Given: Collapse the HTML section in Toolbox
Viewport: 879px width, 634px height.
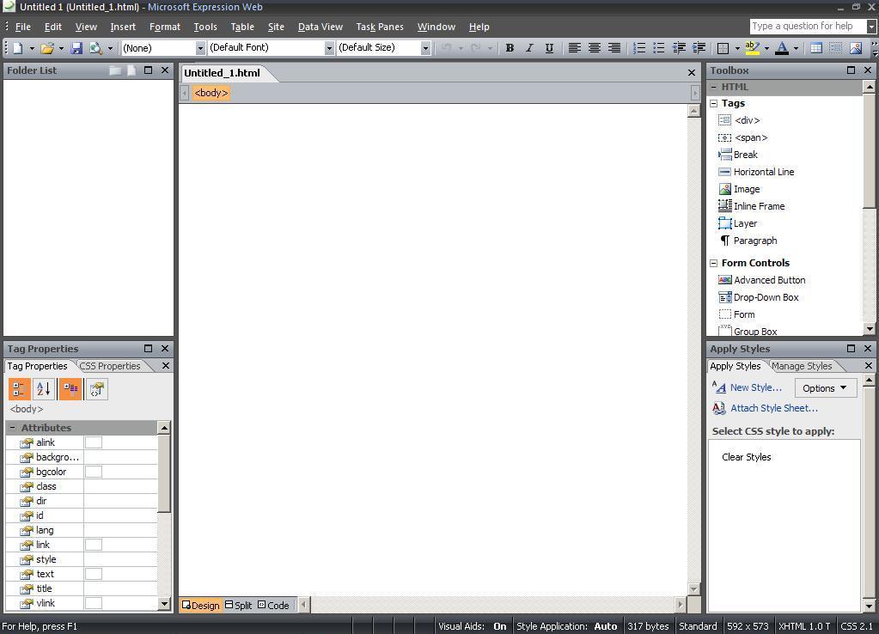Looking at the screenshot, I should pyautogui.click(x=714, y=87).
